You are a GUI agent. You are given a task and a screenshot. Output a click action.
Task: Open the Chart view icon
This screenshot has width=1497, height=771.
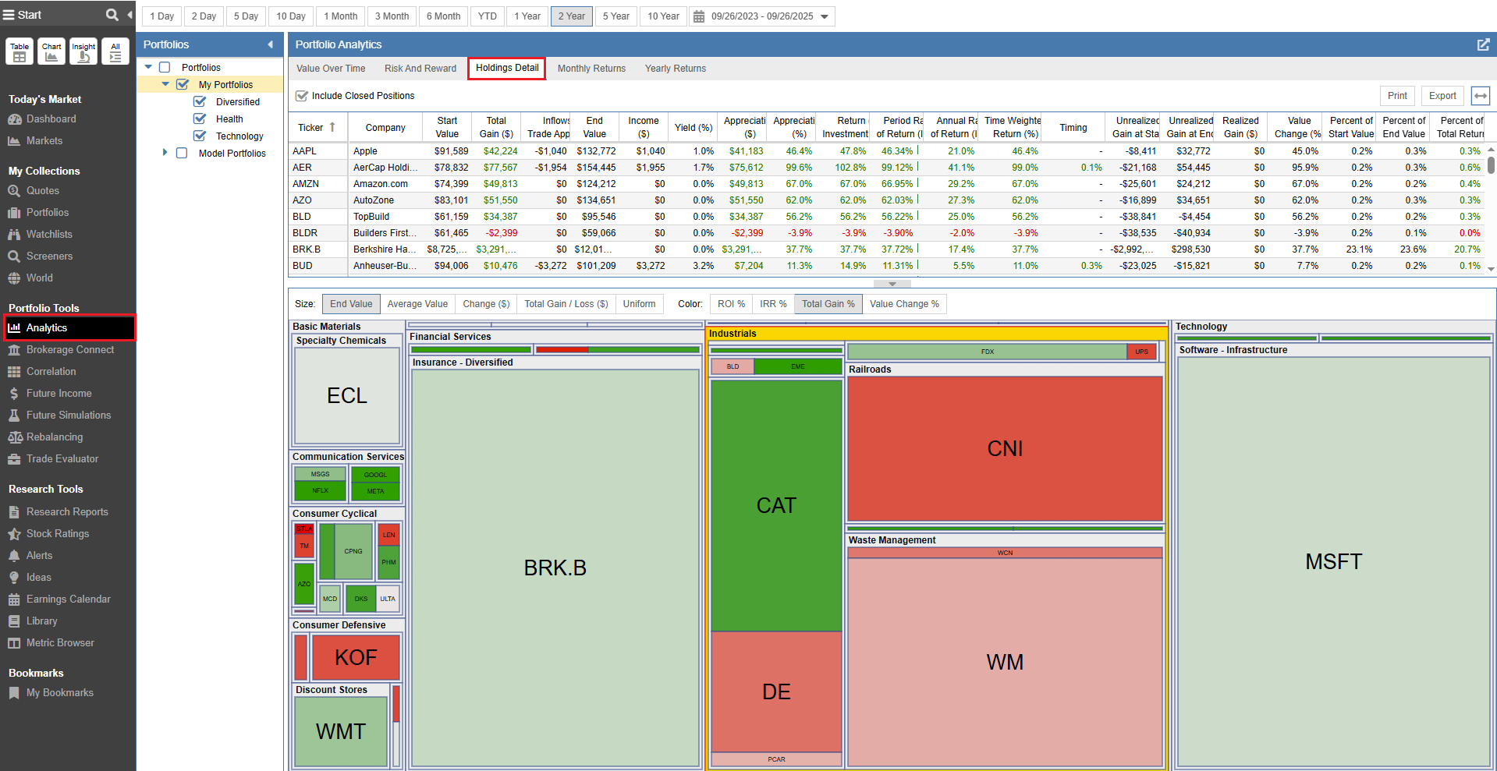(x=51, y=51)
